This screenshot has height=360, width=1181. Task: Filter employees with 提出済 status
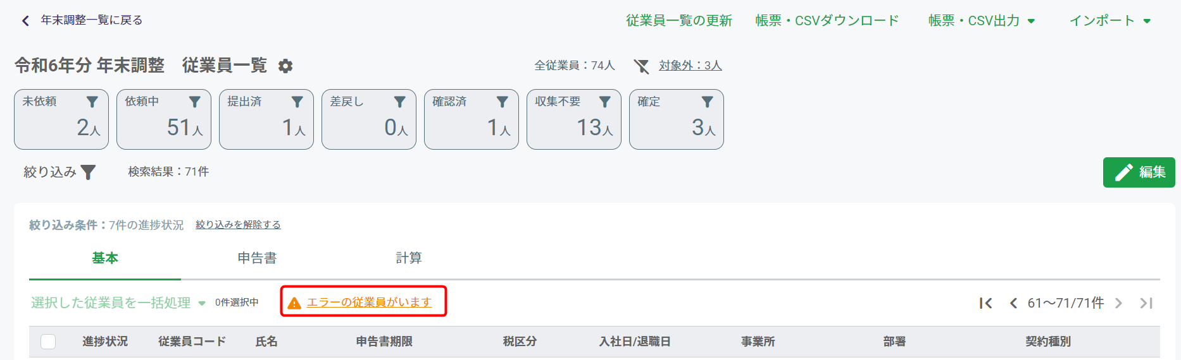pyautogui.click(x=266, y=119)
